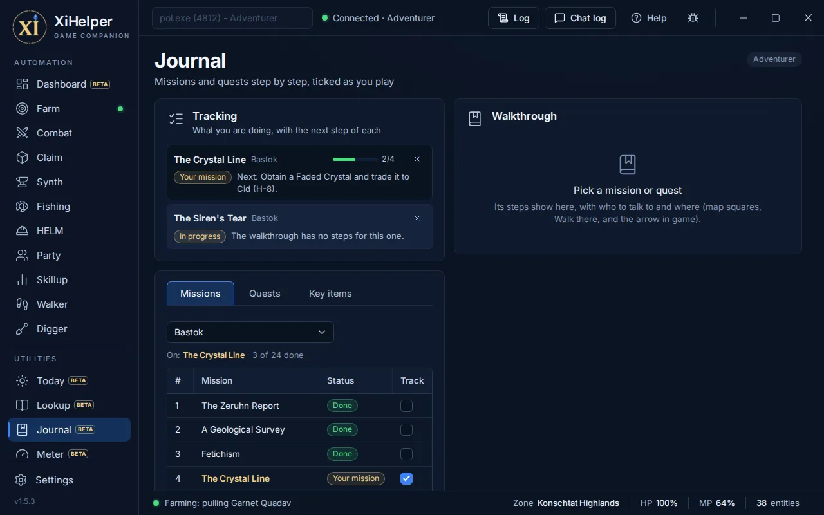Select the Journal sidebar icon
The height and width of the screenshot is (515, 824).
point(23,430)
